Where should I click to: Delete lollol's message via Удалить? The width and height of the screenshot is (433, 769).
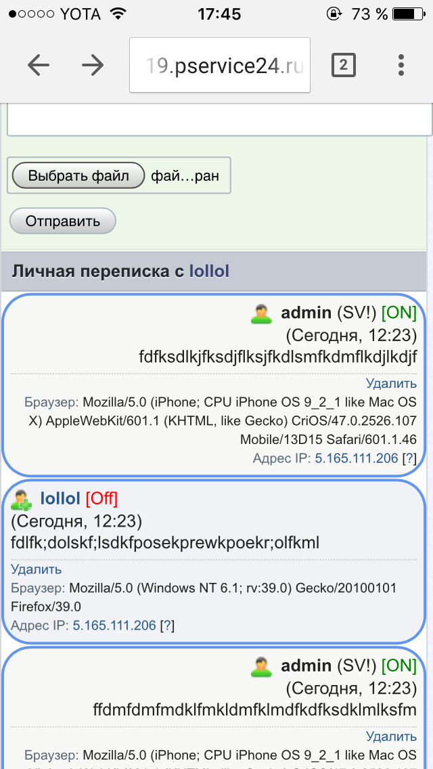[x=36, y=569]
